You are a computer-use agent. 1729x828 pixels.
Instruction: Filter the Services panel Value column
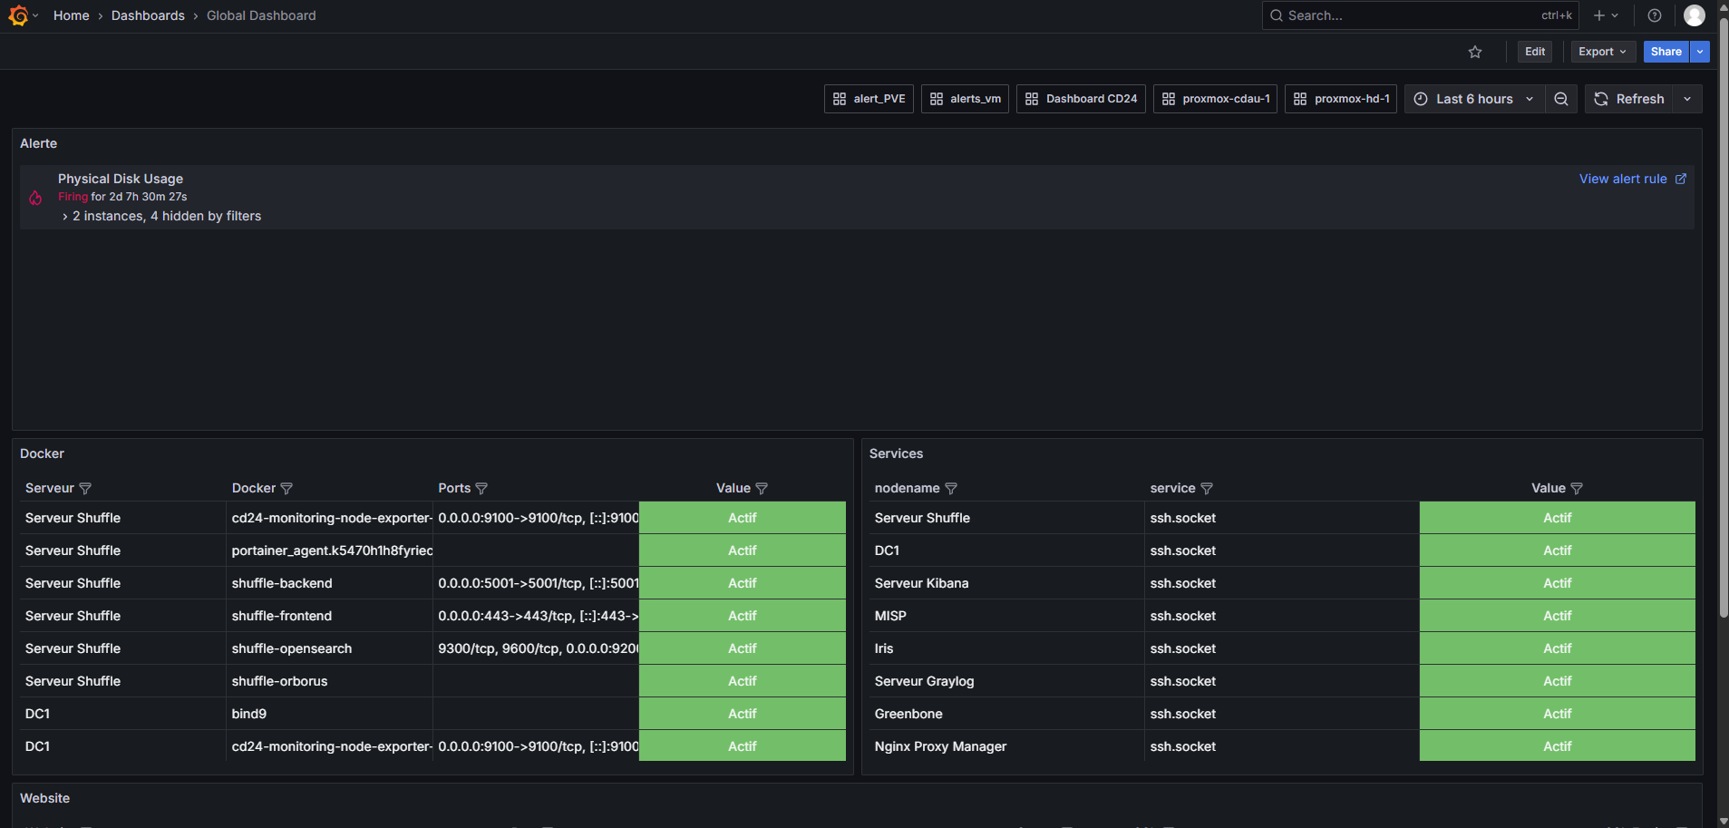point(1577,488)
